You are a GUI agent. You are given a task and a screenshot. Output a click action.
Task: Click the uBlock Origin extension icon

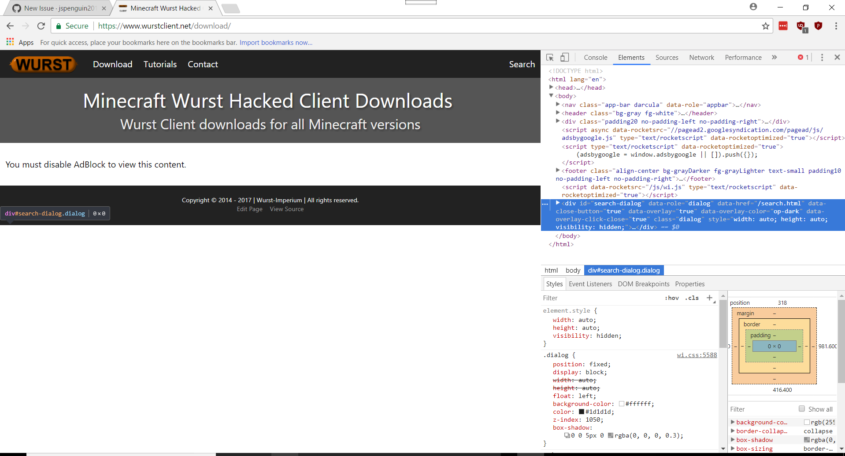801,26
